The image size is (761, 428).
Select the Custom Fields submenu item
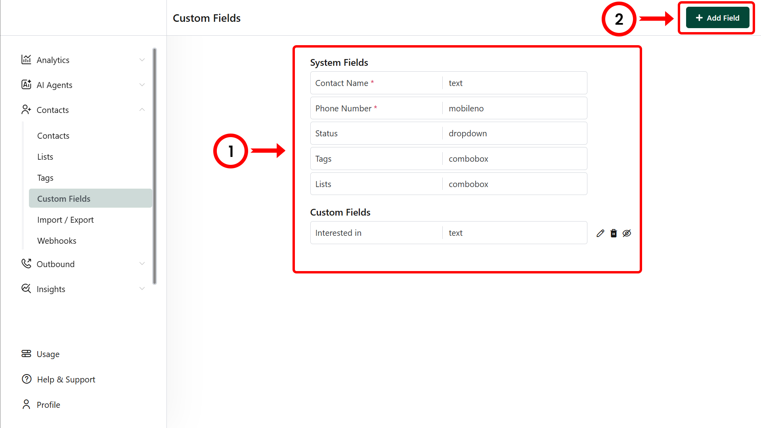[x=90, y=198]
